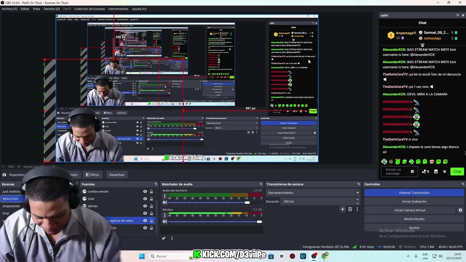Image resolution: width=466 pixels, height=262 pixels.
Task: Select the just chatting scene
Action: (12, 191)
